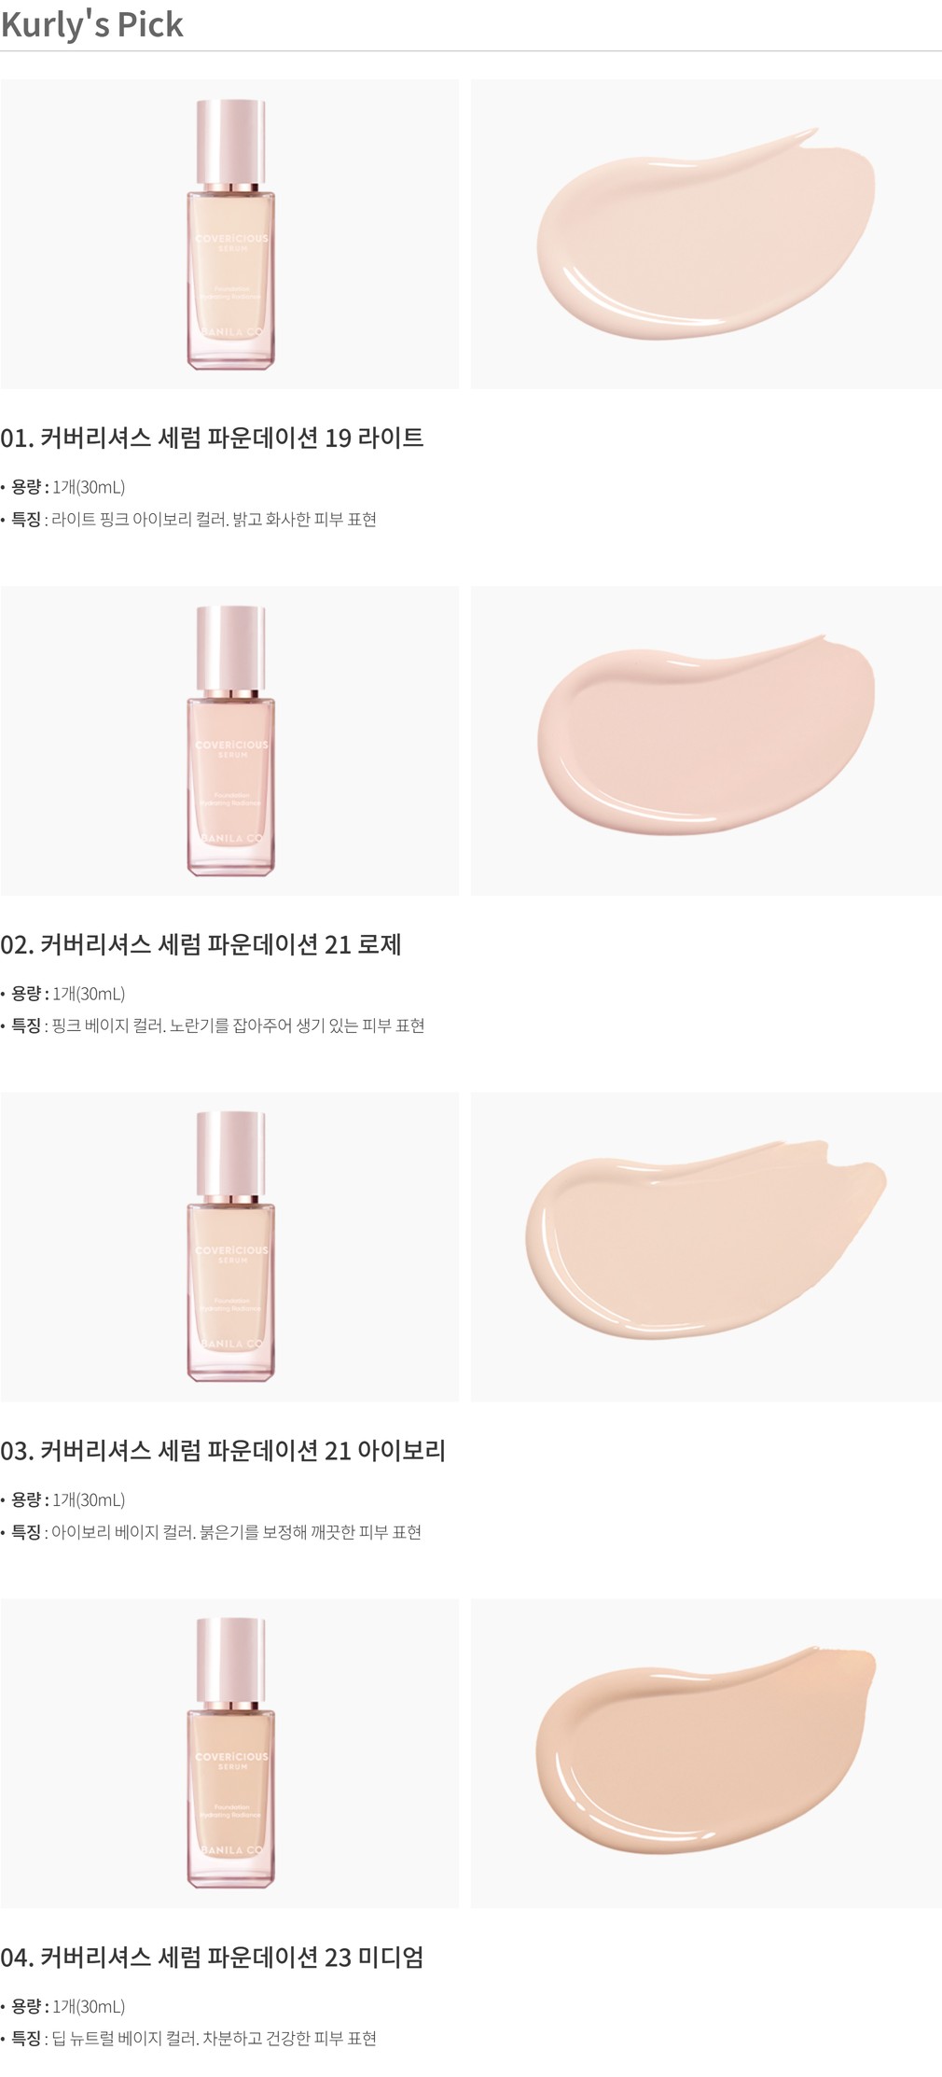The width and height of the screenshot is (942, 2077).
Task: Click the 23 Medium foundation bottle image
Action: pyautogui.click(x=229, y=1753)
